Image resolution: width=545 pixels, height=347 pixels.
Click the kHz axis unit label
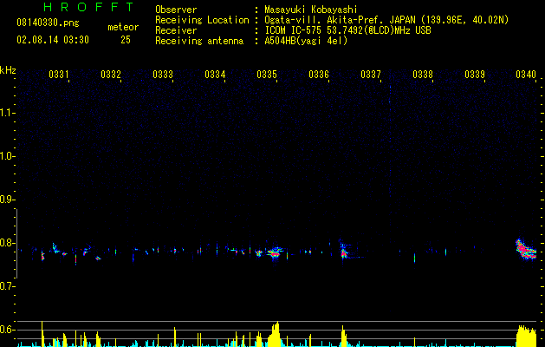click(x=8, y=70)
